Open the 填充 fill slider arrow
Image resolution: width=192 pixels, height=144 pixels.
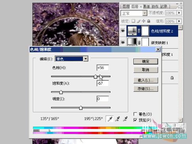[x=179, y=21]
